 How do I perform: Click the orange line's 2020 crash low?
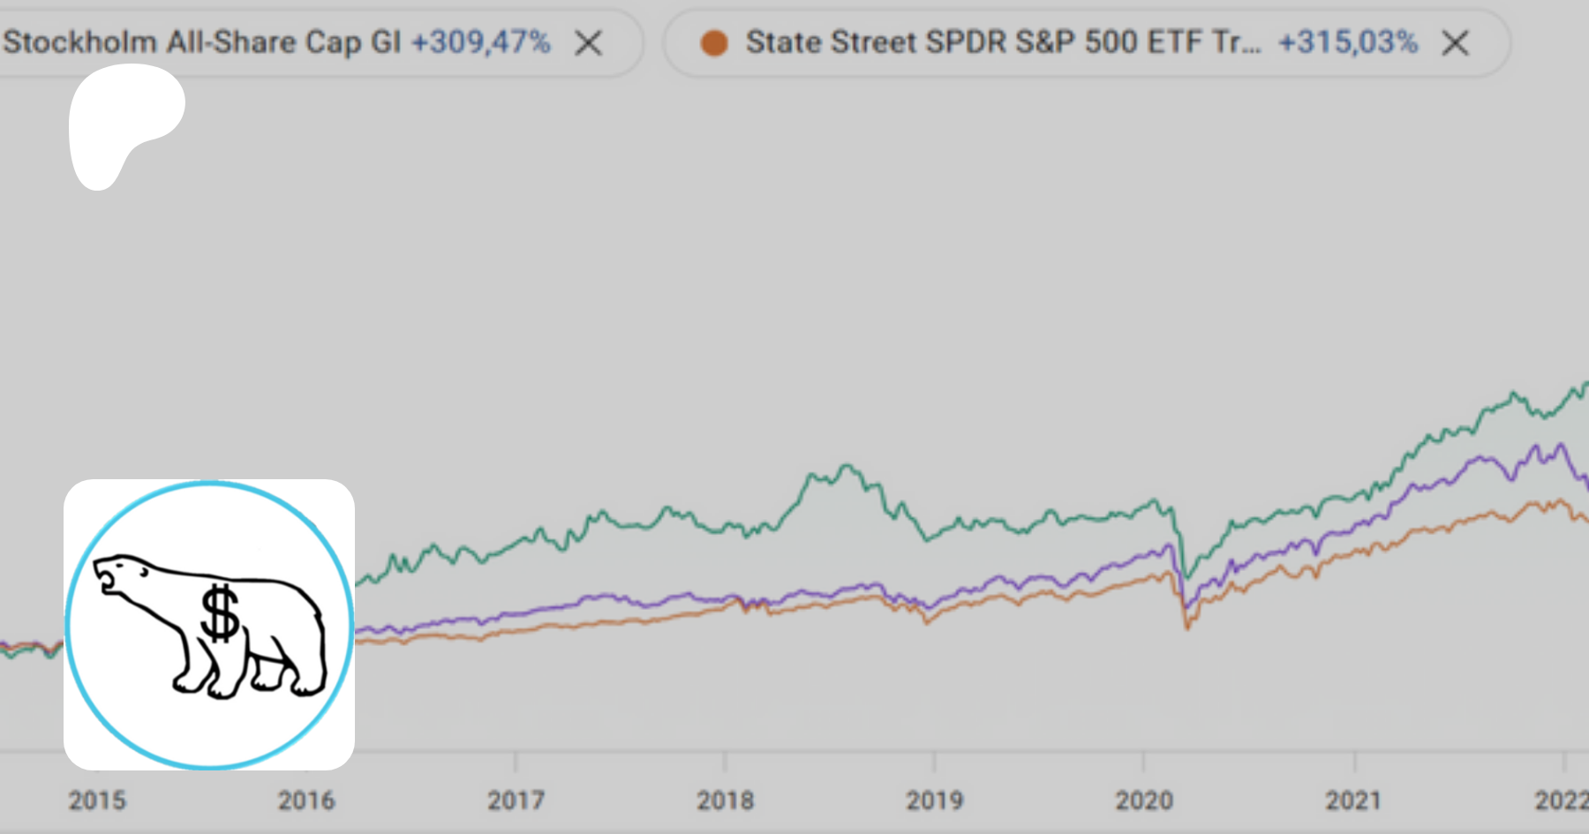click(1187, 627)
